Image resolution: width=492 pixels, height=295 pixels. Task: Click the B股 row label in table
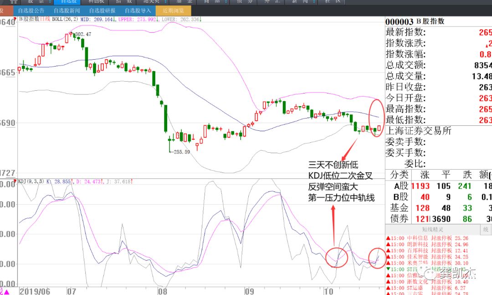(x=401, y=197)
